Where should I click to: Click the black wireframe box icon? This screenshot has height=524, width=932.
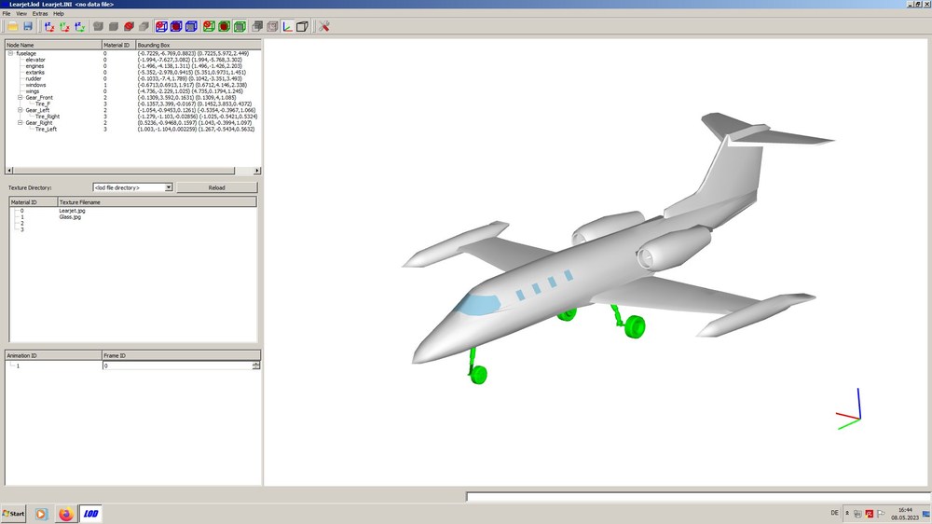[303, 26]
